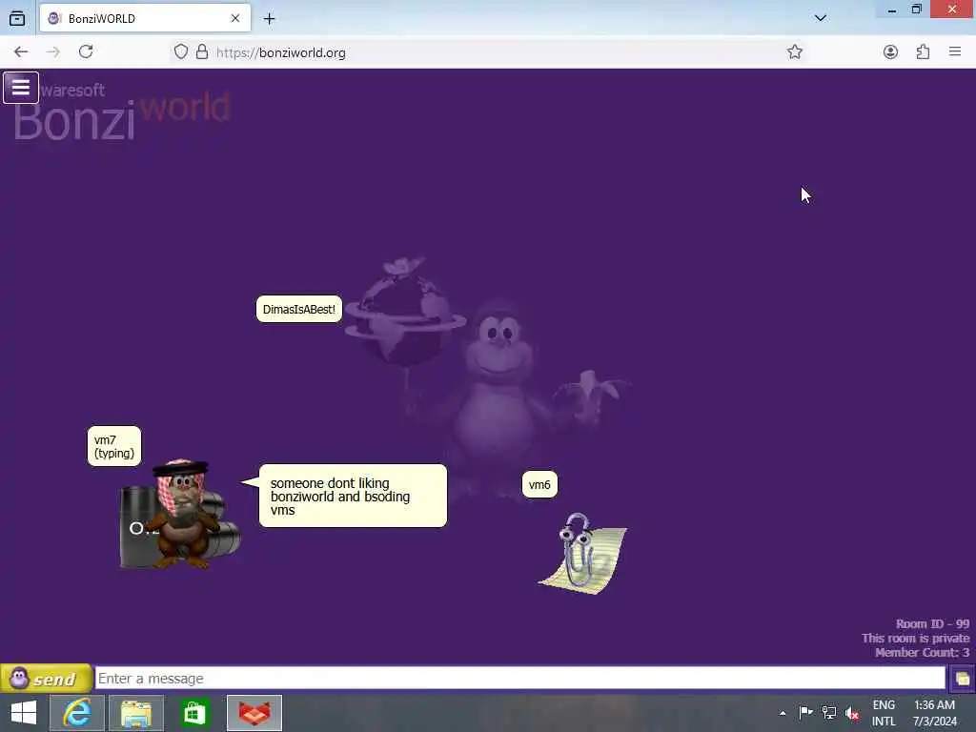
Task: Open Firefox account icon
Action: pos(890,51)
